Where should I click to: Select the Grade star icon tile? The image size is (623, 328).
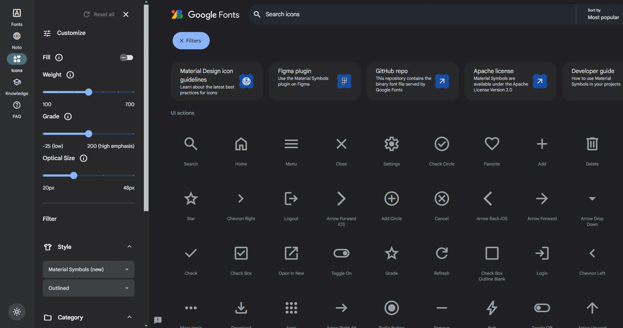[x=391, y=259]
